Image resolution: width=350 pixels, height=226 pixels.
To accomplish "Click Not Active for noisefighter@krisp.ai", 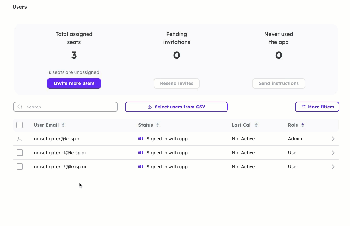I will pos(243,139).
